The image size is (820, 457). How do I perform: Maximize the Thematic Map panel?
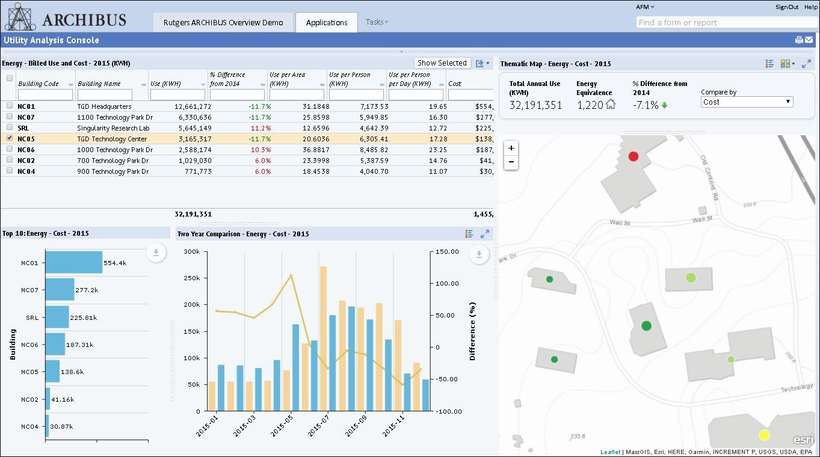click(x=806, y=64)
